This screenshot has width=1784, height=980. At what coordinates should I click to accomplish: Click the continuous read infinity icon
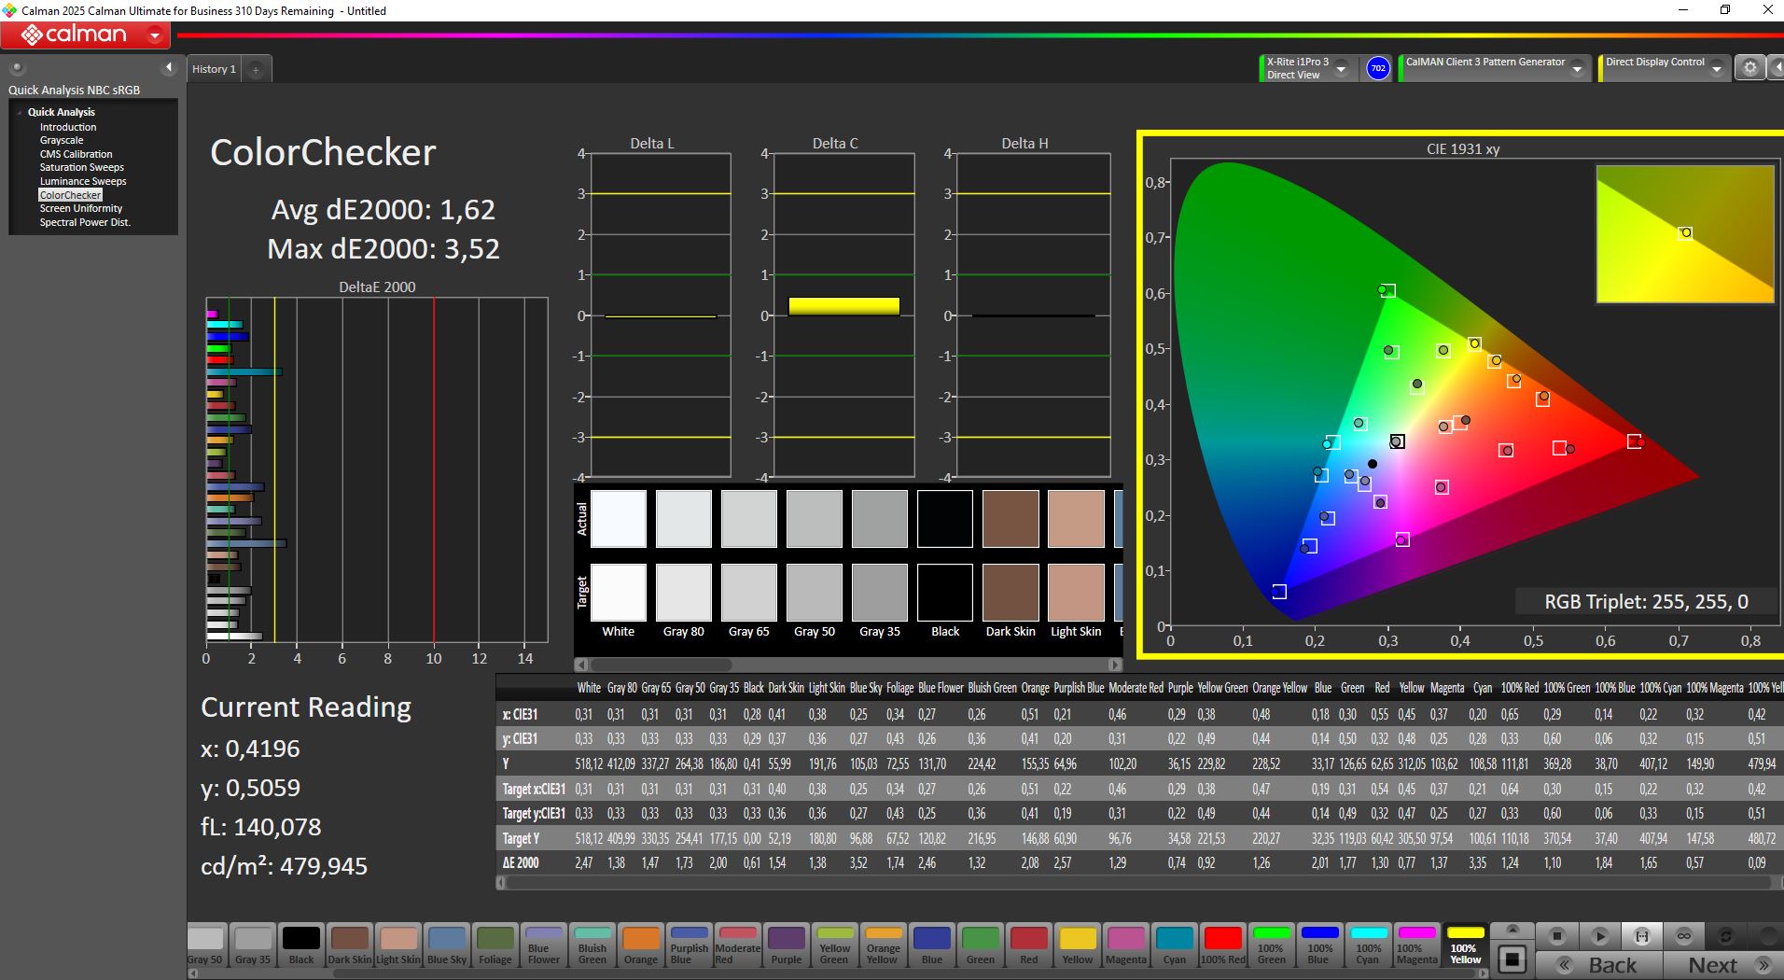(1684, 935)
